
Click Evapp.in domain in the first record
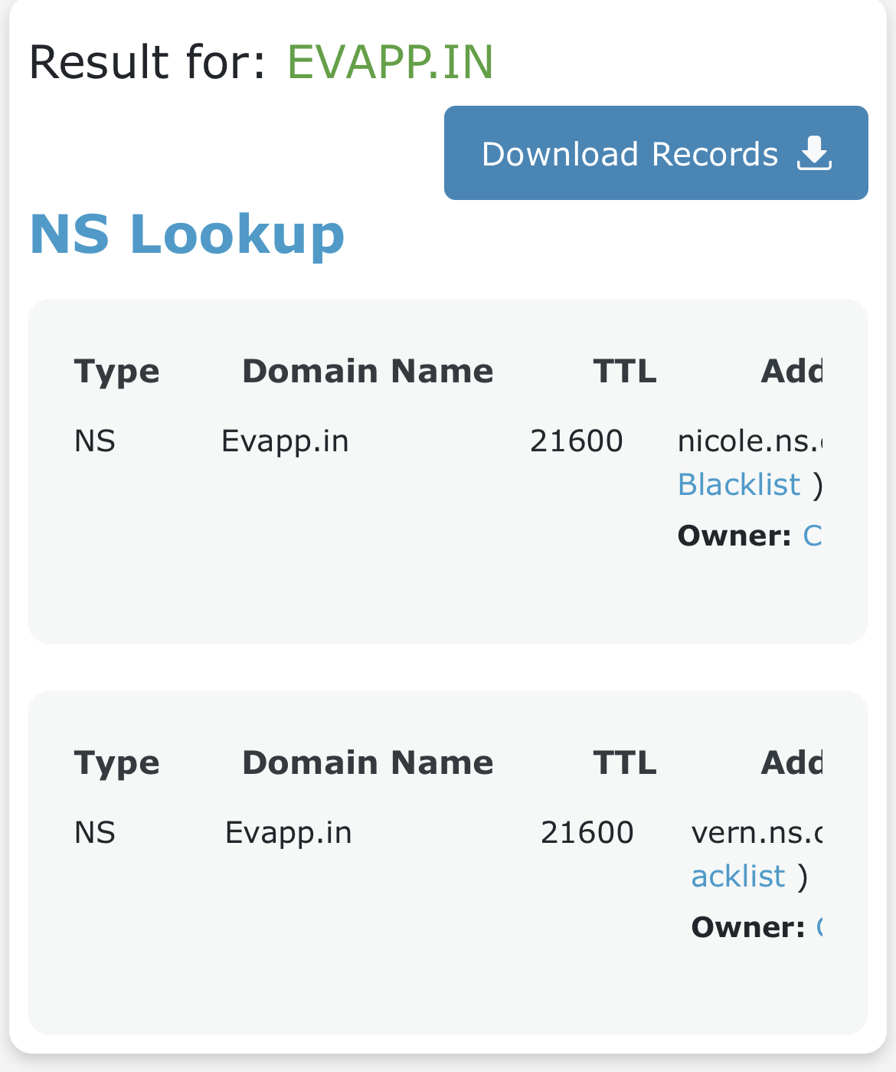tap(285, 441)
